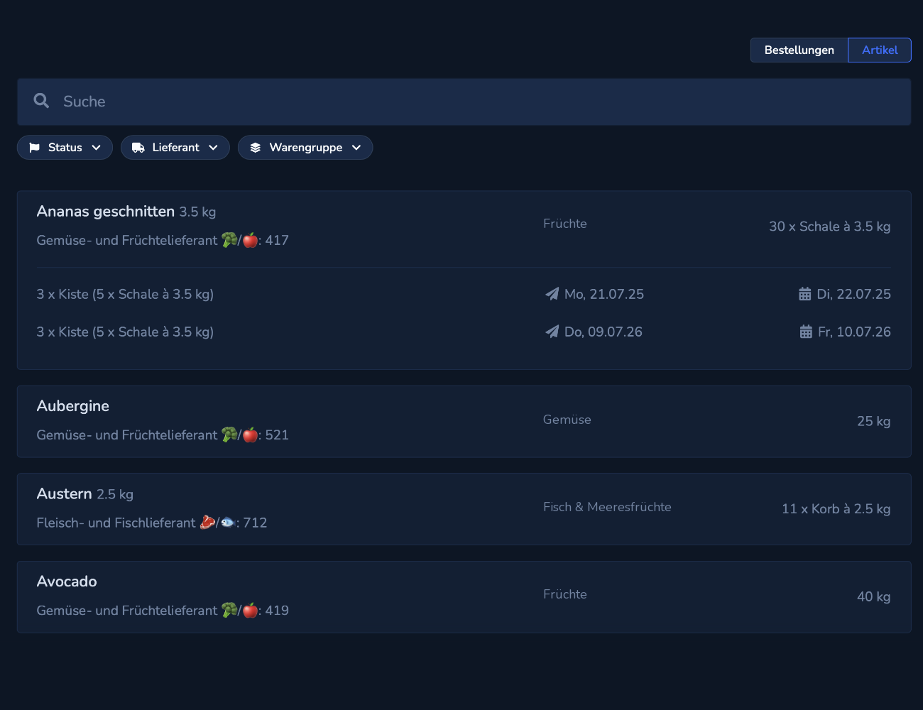Click the flag icon on Status filter
This screenshot has height=710, width=923.
pyautogui.click(x=34, y=148)
